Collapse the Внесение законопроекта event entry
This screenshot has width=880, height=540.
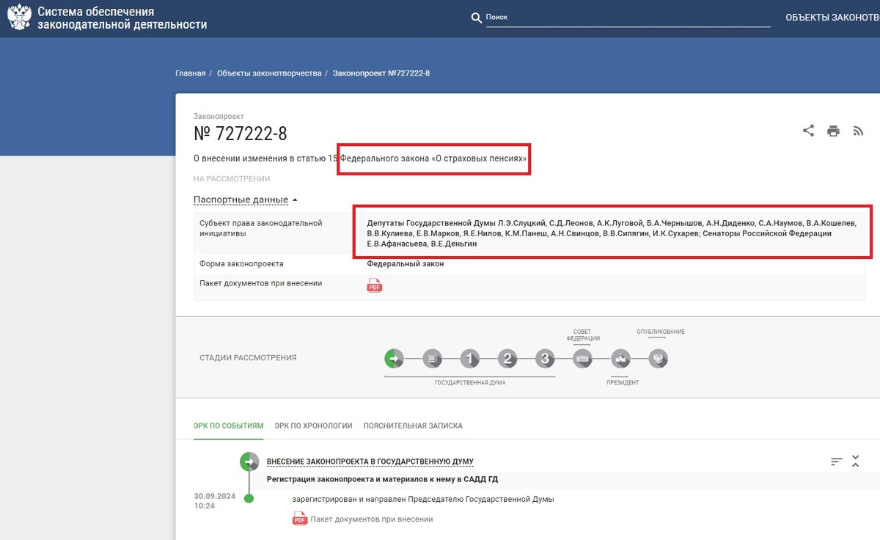tap(855, 461)
